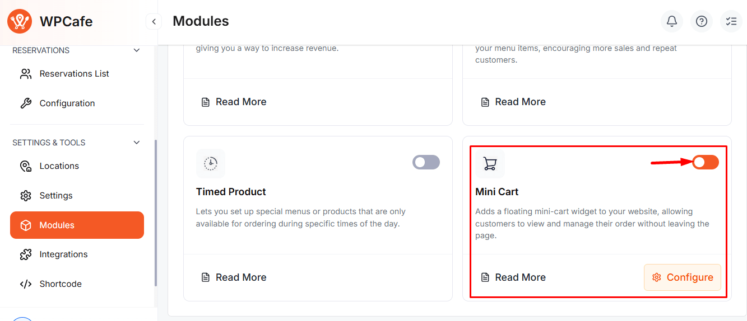Open the notifications bell icon

click(x=672, y=21)
